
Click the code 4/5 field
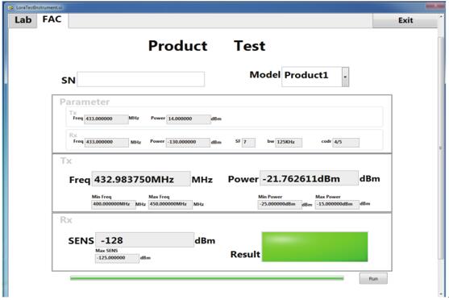click(346, 143)
